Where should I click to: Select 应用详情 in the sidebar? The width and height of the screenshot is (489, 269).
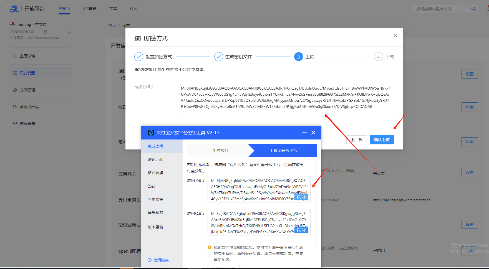coord(41,56)
